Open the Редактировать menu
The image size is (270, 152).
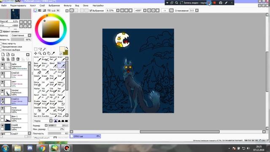[18, 5]
